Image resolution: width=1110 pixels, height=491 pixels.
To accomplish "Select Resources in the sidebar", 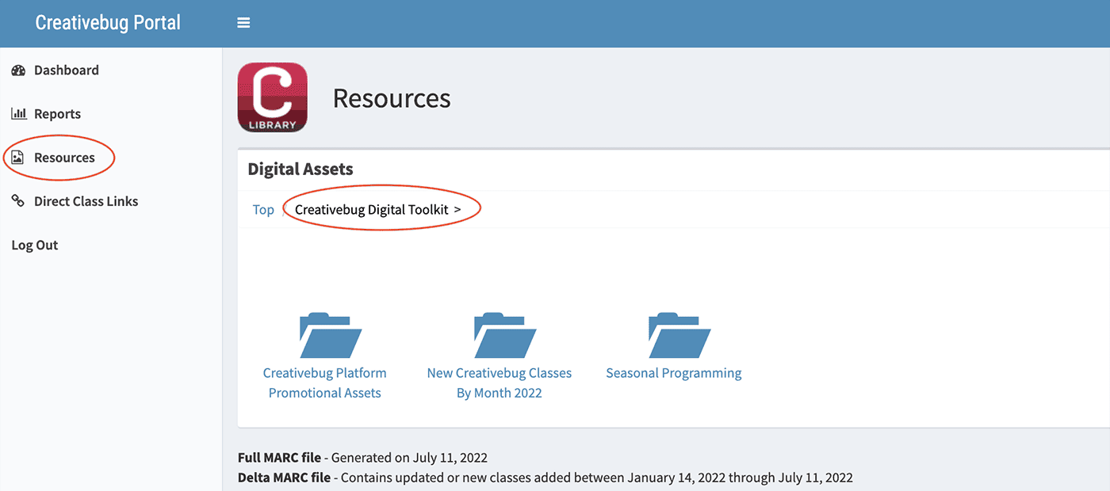I will coord(64,158).
